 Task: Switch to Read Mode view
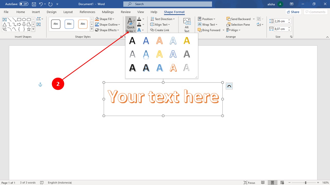263,182
